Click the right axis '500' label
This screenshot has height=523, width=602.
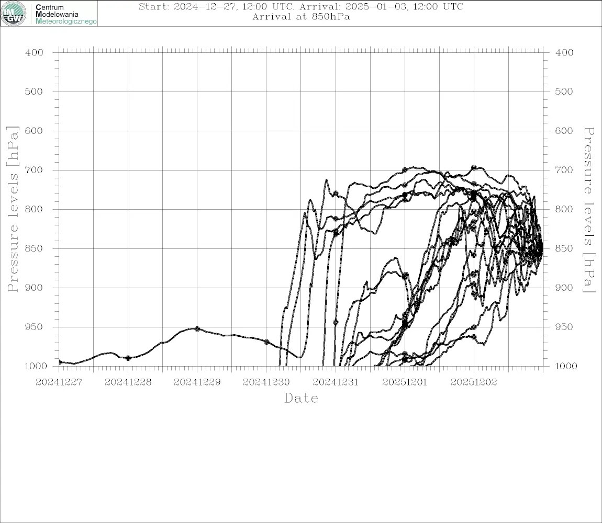coord(564,92)
